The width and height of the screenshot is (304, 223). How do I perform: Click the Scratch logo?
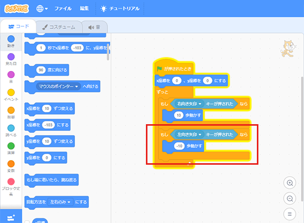pos(17,9)
